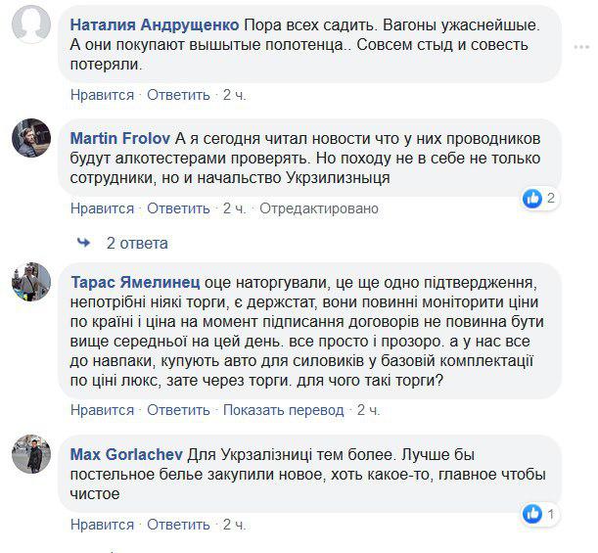
Task: Click the reply arrow icon beside 2 ответа
Action: click(84, 243)
